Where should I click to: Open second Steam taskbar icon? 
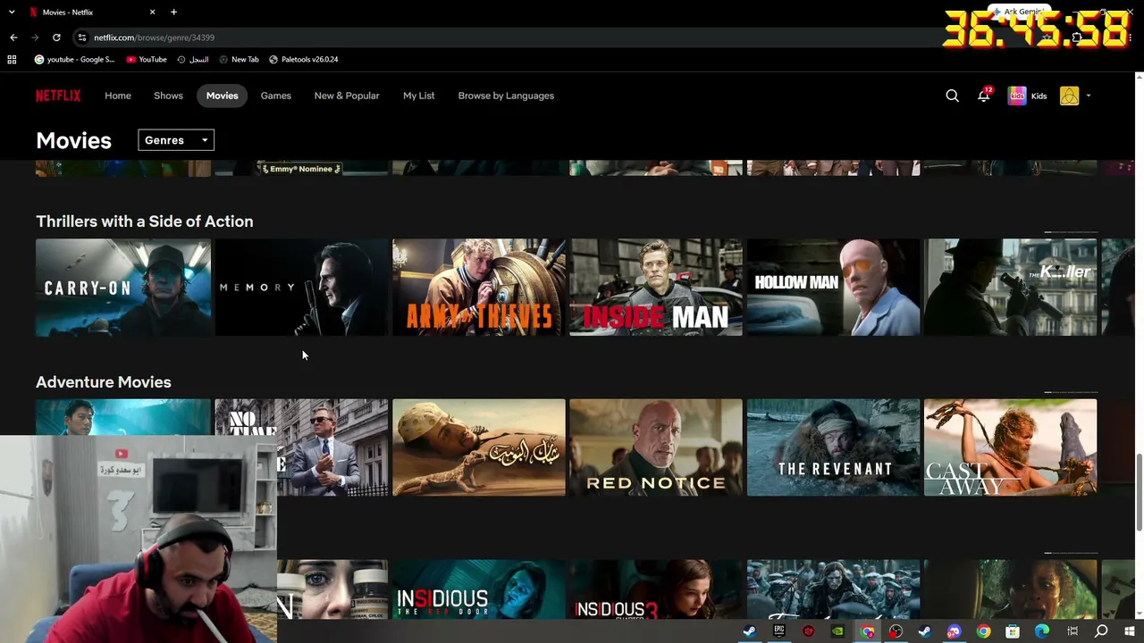pos(925,631)
